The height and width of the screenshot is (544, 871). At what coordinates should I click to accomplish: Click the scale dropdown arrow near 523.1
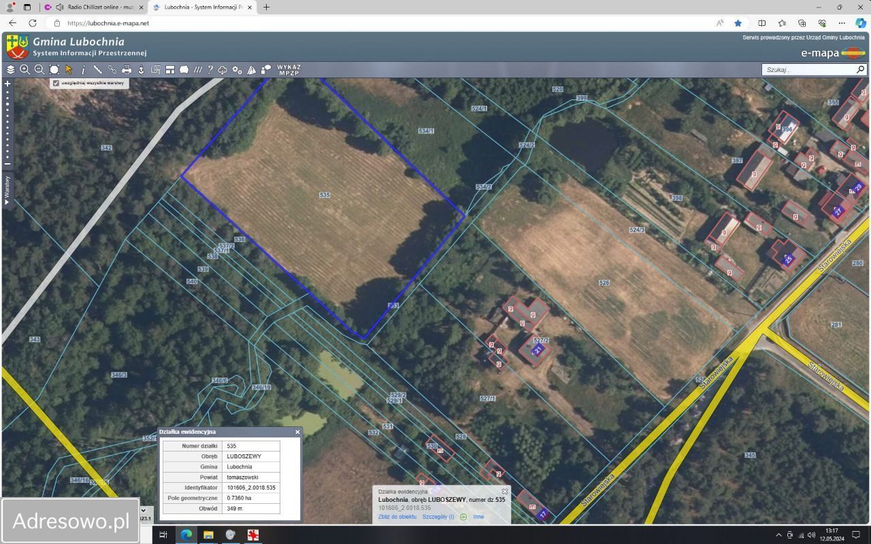pyautogui.click(x=143, y=509)
